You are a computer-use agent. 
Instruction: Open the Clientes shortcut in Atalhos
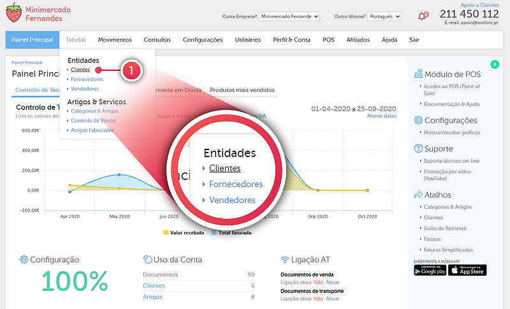coord(433,218)
